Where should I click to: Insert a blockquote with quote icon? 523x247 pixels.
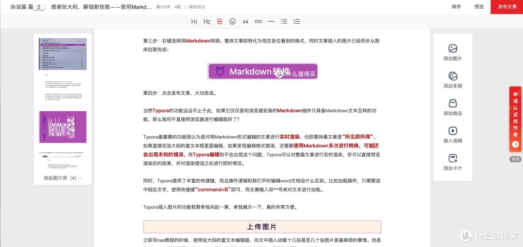(246, 22)
